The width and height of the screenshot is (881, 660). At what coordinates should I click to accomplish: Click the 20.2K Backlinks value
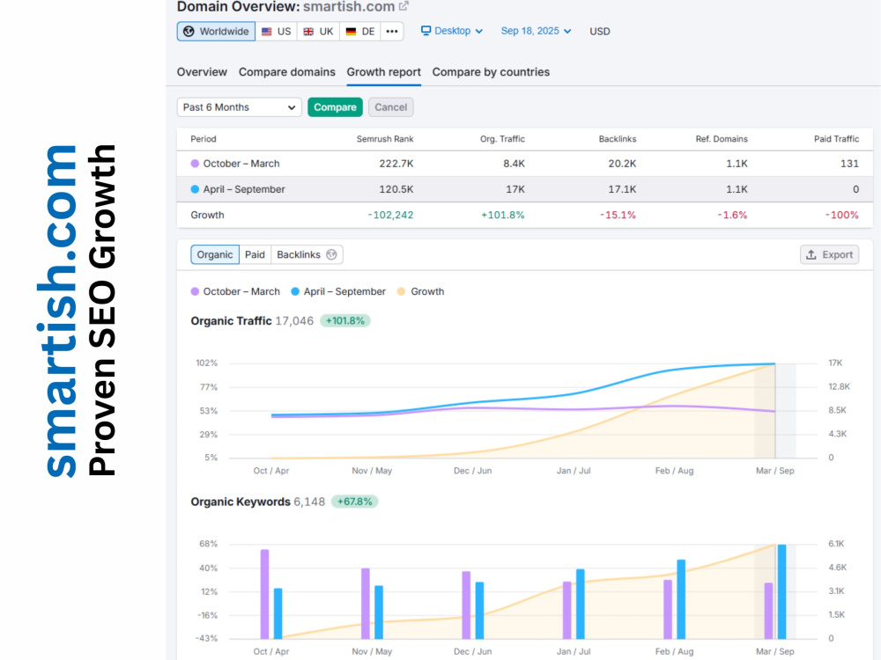click(622, 164)
